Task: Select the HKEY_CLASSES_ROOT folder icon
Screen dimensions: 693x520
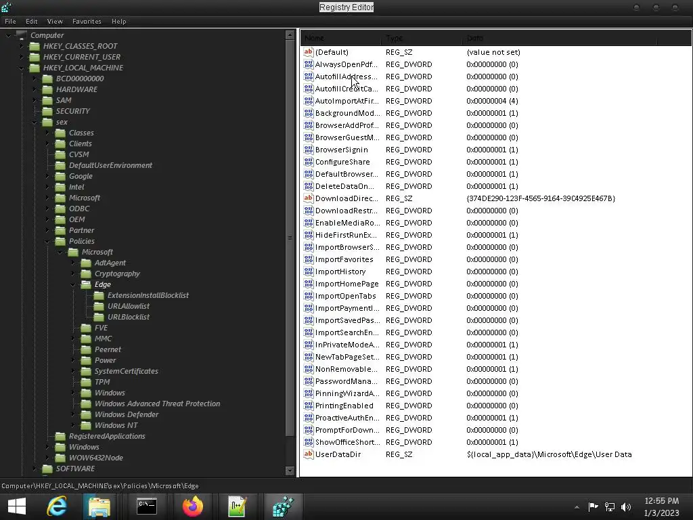Action: click(35, 46)
